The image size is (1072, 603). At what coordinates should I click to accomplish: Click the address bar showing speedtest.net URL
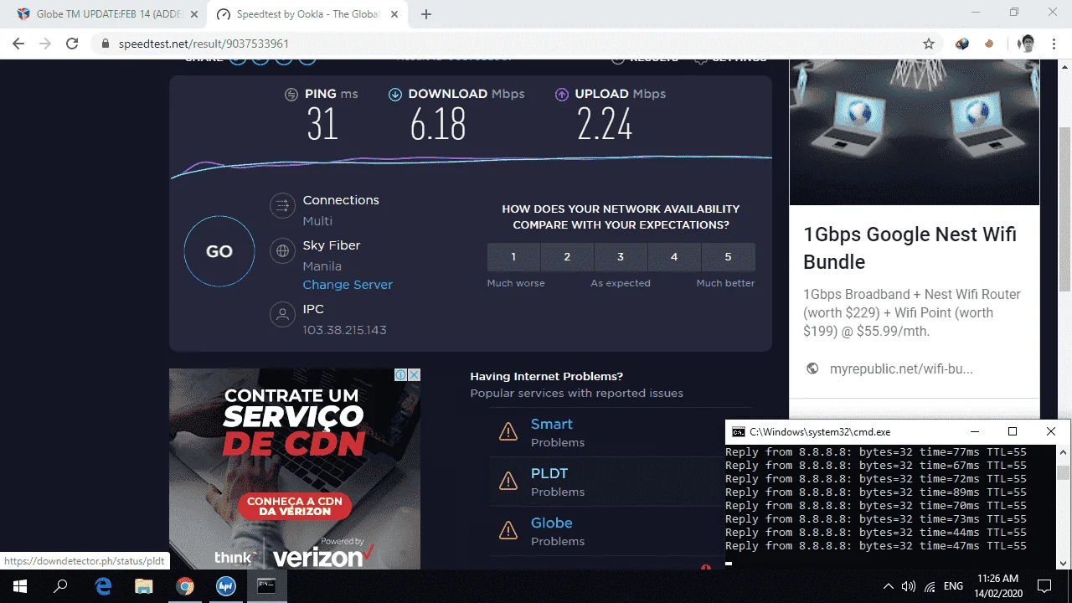coord(513,44)
